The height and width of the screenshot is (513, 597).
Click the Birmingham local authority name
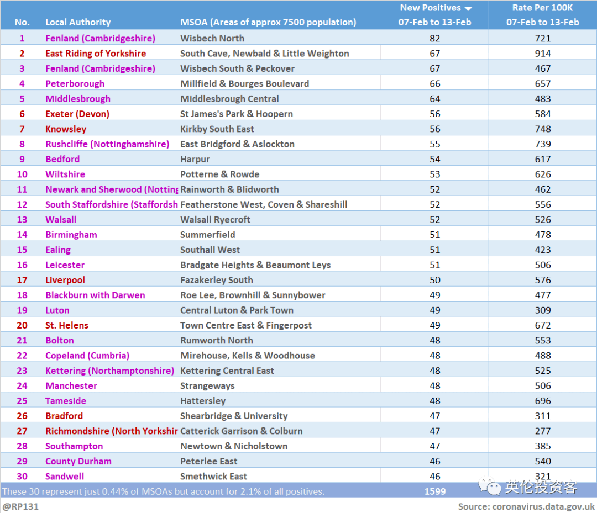pyautogui.click(x=71, y=235)
